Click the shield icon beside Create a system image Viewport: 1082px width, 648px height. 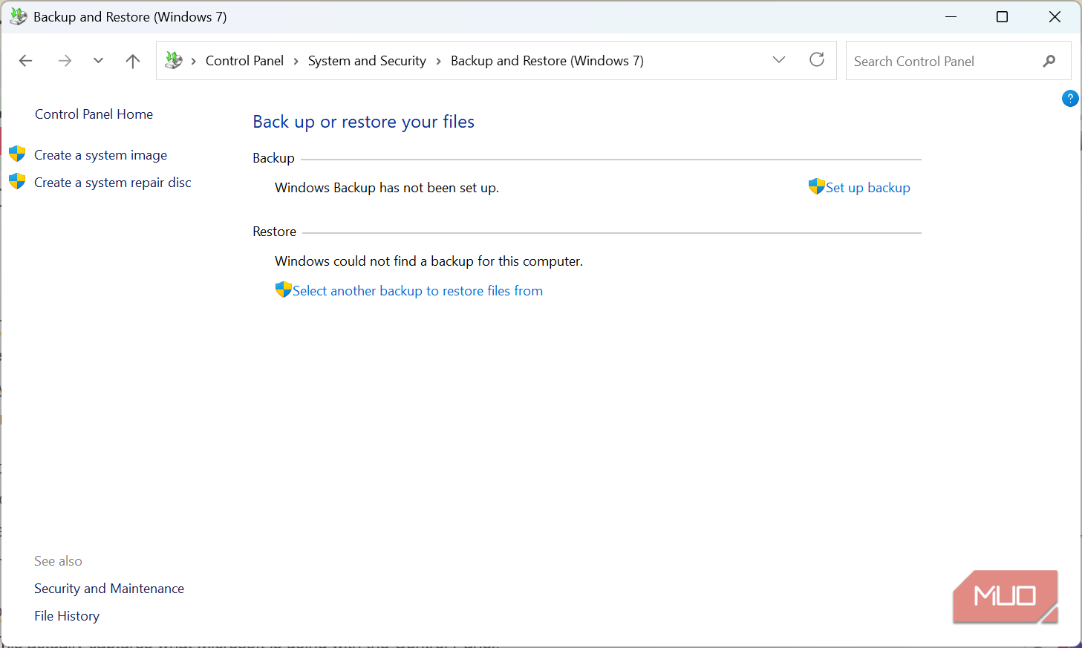pyautogui.click(x=17, y=154)
